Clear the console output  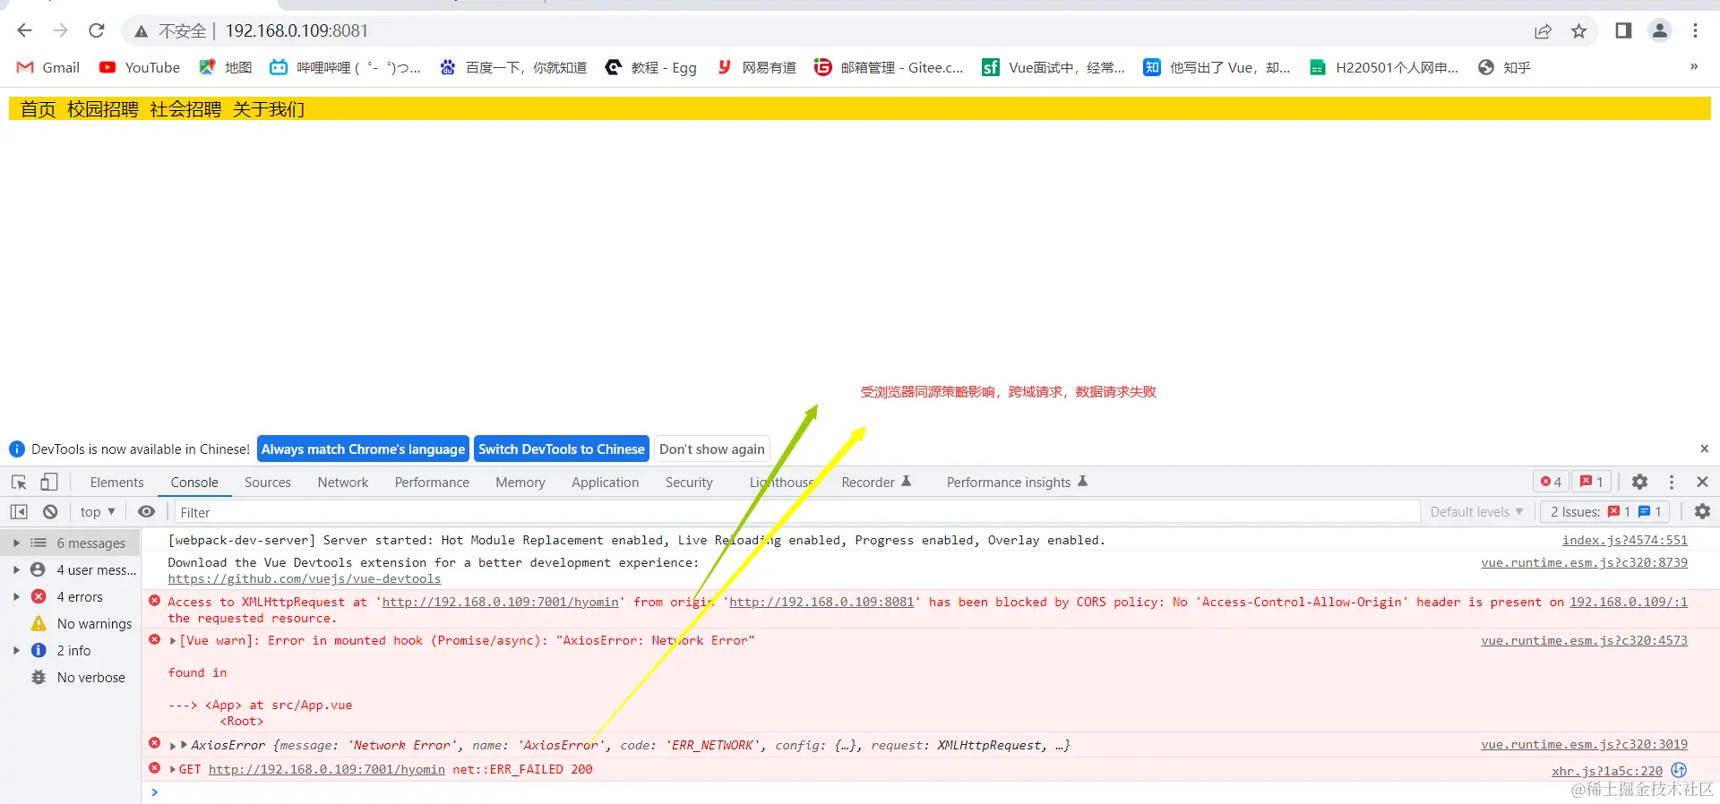50,511
